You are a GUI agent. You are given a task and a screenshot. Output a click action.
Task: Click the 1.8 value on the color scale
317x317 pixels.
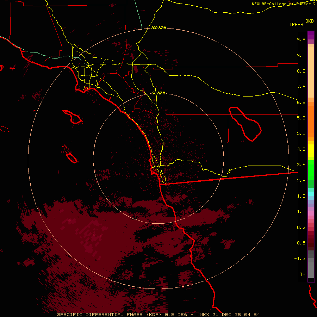pos(301,196)
